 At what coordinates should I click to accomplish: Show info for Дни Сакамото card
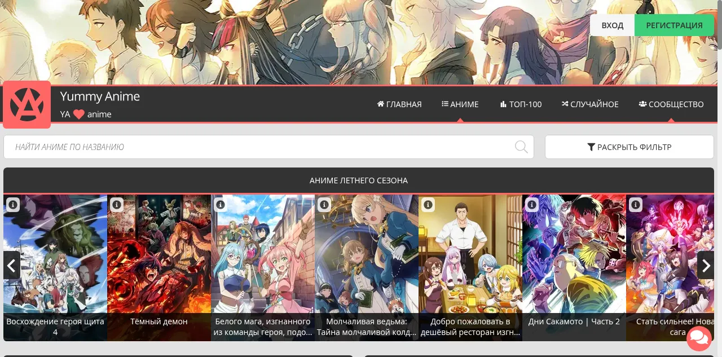[532, 205]
